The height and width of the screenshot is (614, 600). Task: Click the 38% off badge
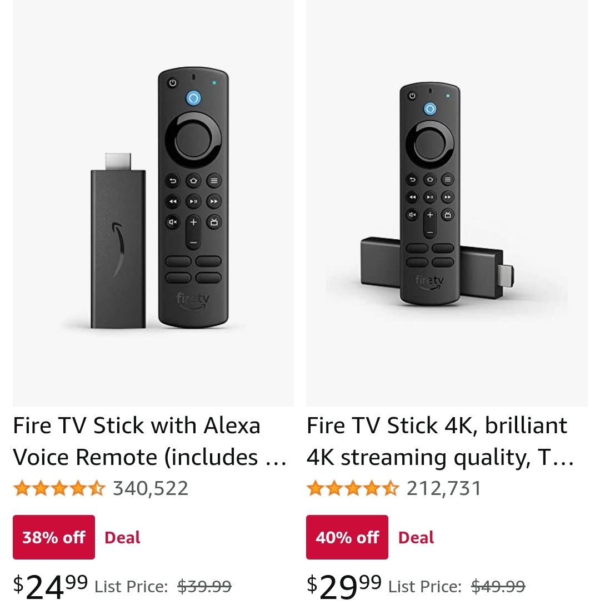(54, 537)
